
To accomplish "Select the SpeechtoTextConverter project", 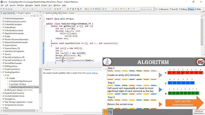I will point(14,93).
